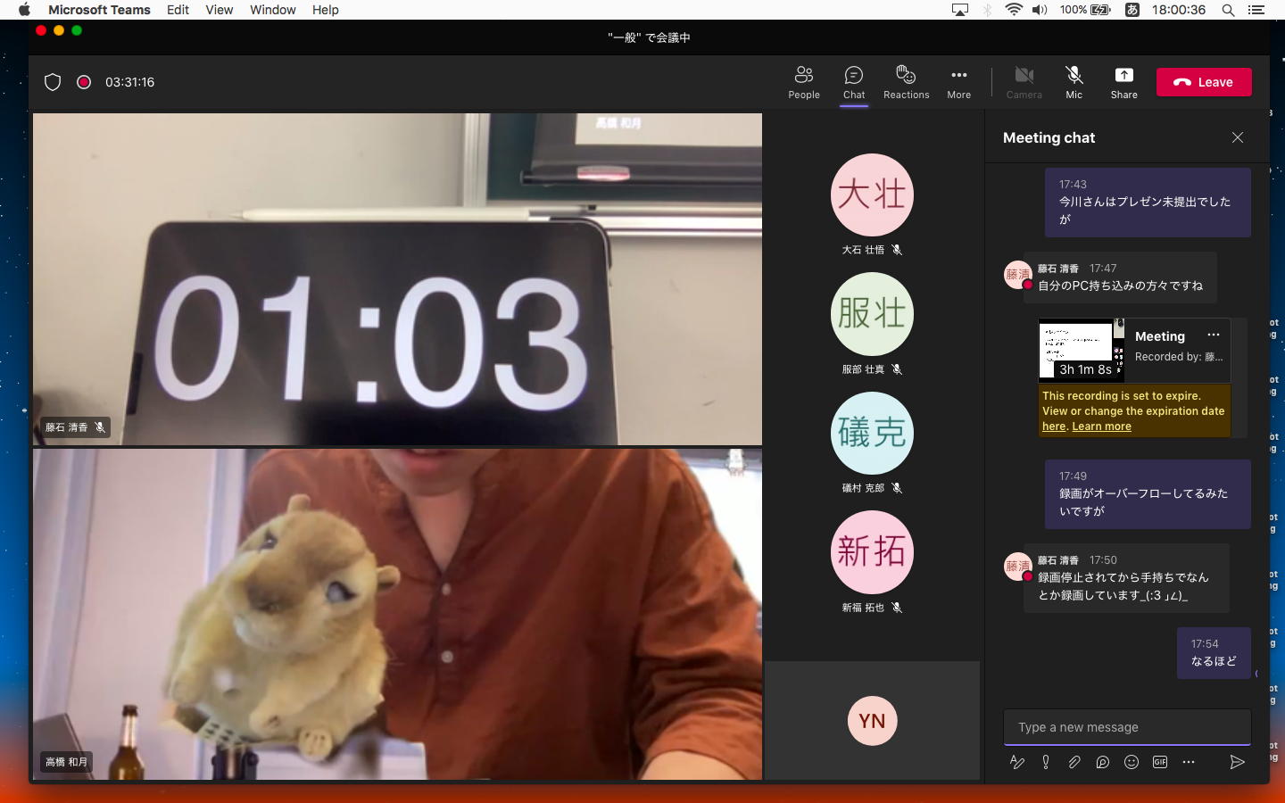1285x803 pixels.
Task: Select the 礒村 克郎 participant avatar
Action: (872, 433)
